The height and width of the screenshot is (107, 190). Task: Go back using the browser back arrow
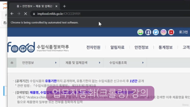tap(12, 14)
